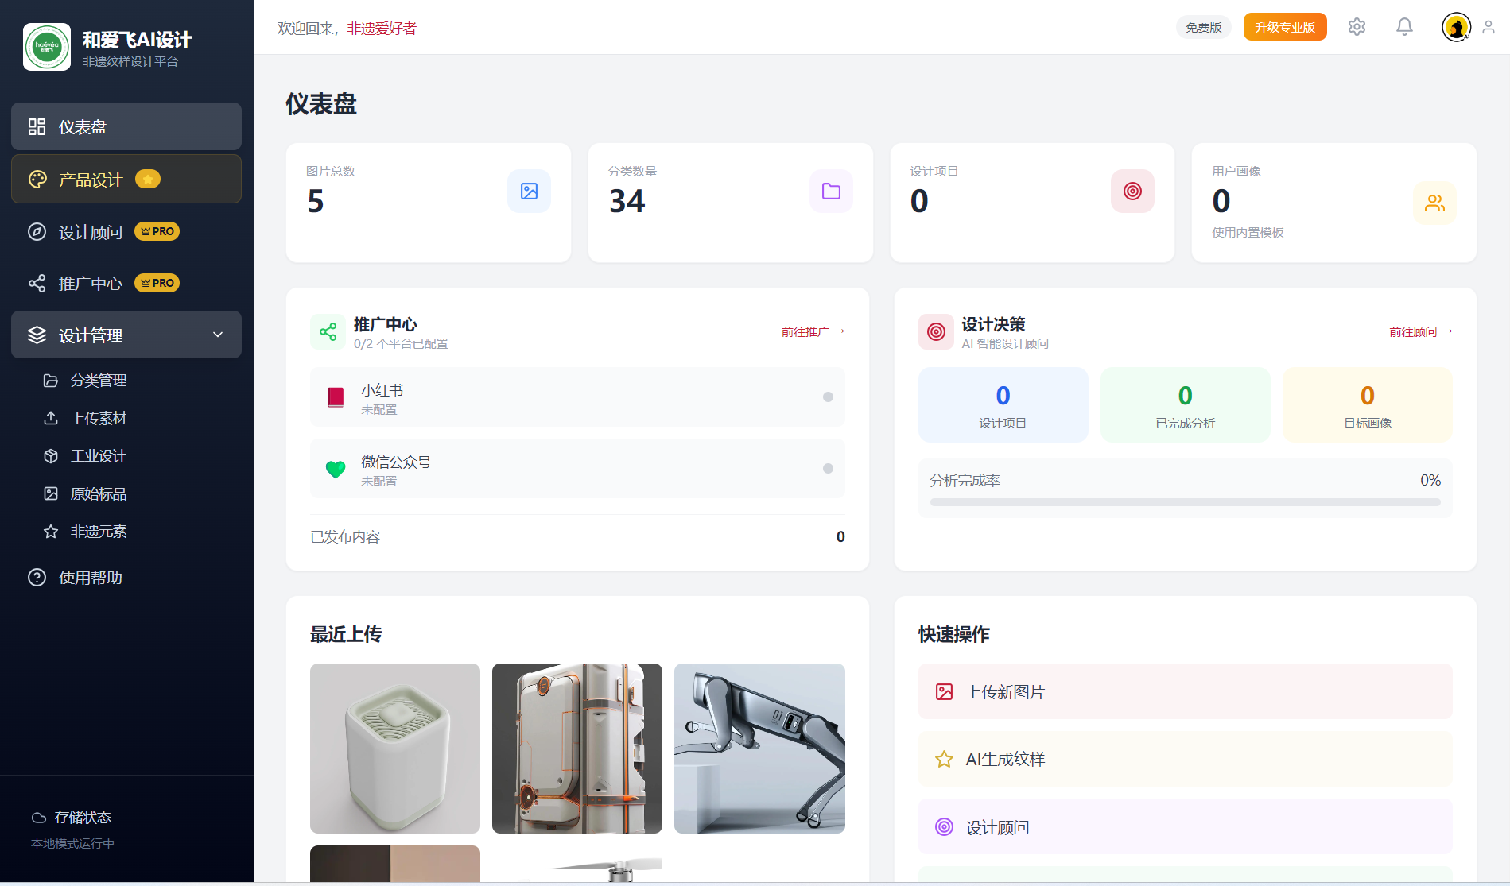
Task: Click the star badge beside 产品设计
Action: point(148,180)
